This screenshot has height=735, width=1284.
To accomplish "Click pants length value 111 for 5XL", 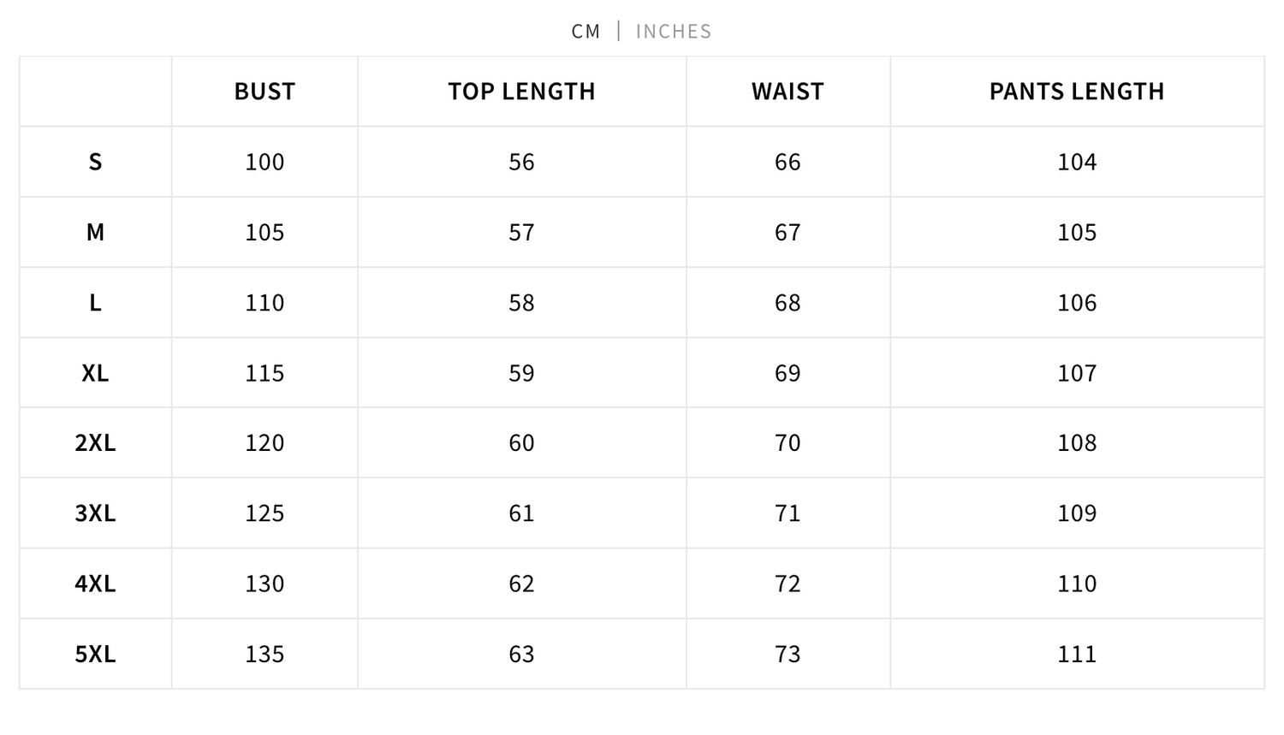I will (x=1077, y=654).
